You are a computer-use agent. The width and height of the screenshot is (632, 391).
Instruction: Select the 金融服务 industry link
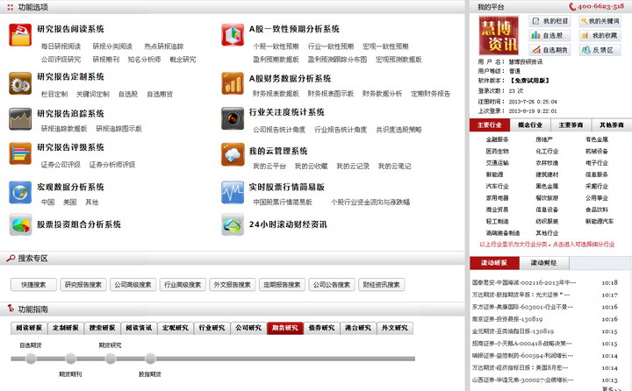tap(497, 139)
